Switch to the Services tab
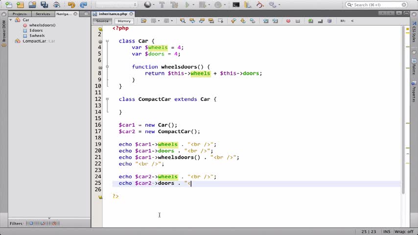 43,14
